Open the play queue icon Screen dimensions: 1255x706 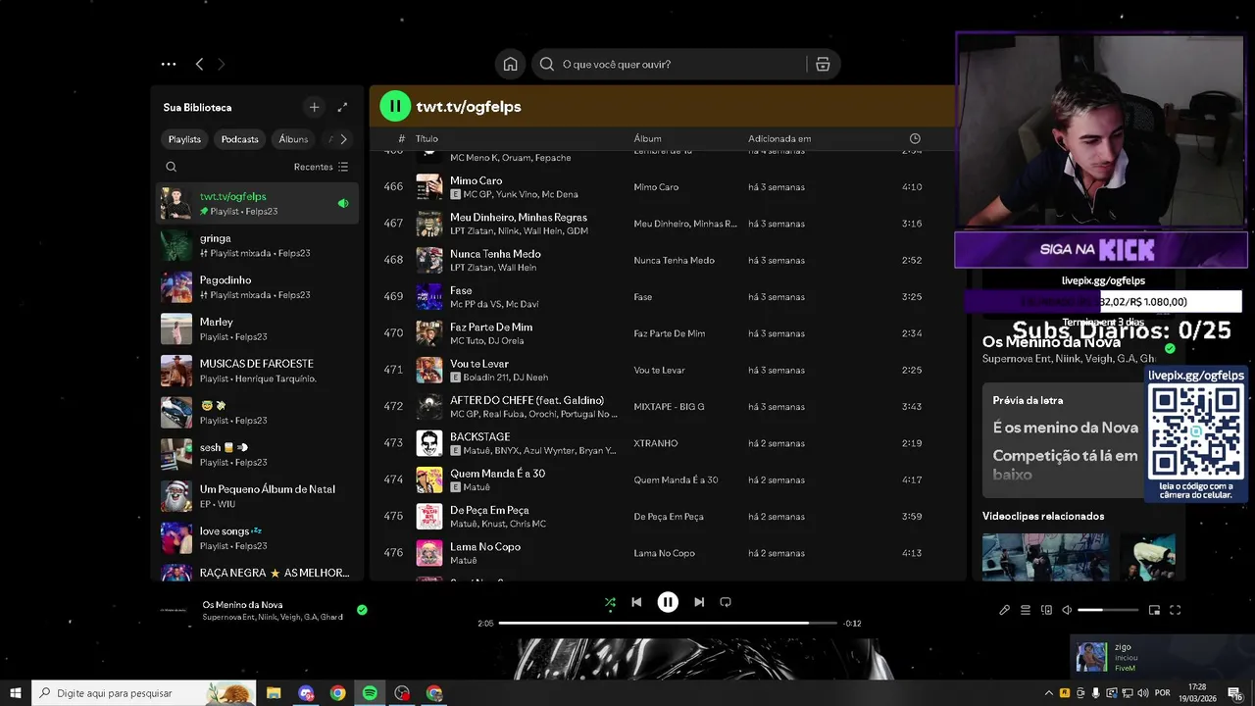(1026, 610)
